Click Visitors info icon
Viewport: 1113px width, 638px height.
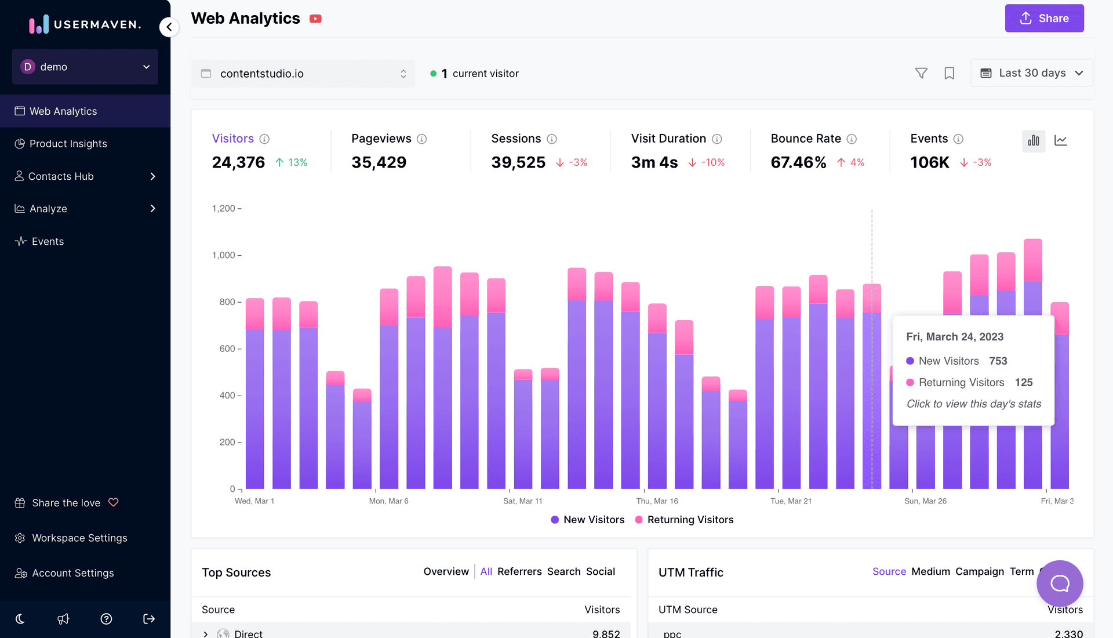point(264,139)
